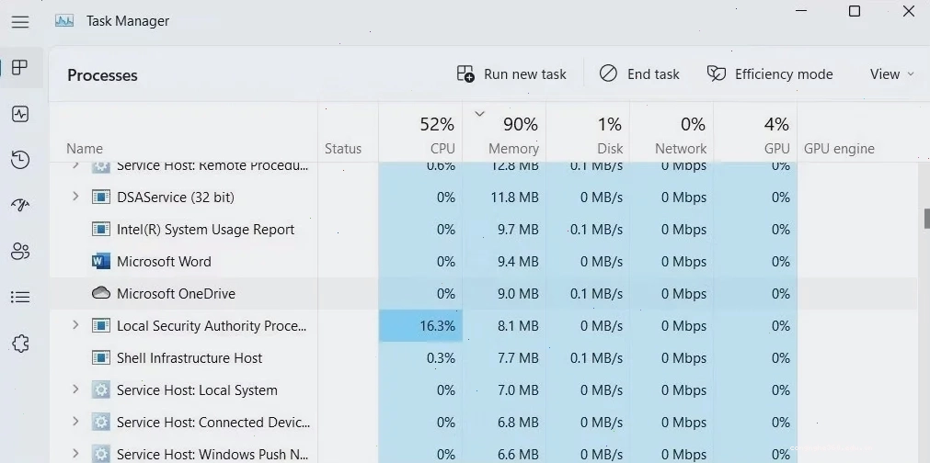Viewport: 930px width, 463px height.
Task: Expand Service Host: Local System row
Action: 75,390
